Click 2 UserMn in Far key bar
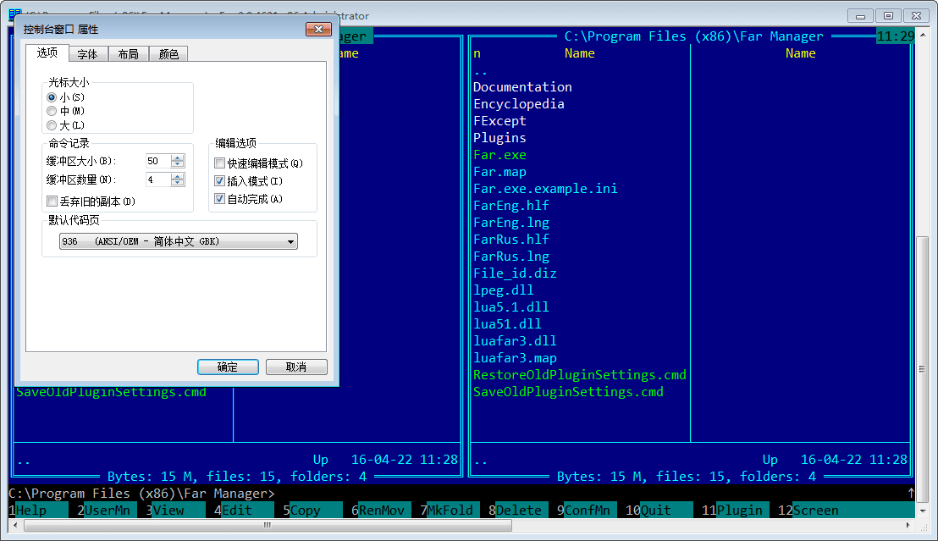 point(107,511)
